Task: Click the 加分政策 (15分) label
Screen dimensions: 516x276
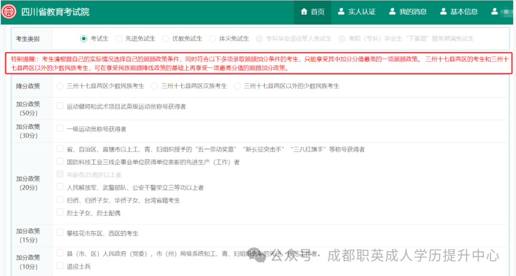Action: 28,235
